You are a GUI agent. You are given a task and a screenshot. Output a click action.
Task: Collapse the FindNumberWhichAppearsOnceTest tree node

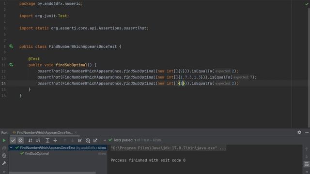pyautogui.click(x=11, y=148)
